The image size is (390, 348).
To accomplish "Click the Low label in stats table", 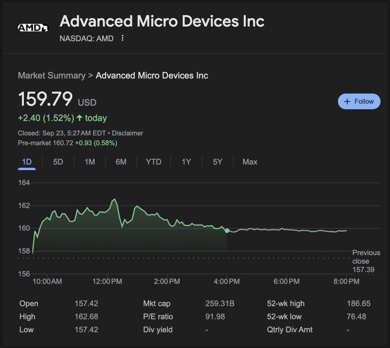I will point(26,329).
